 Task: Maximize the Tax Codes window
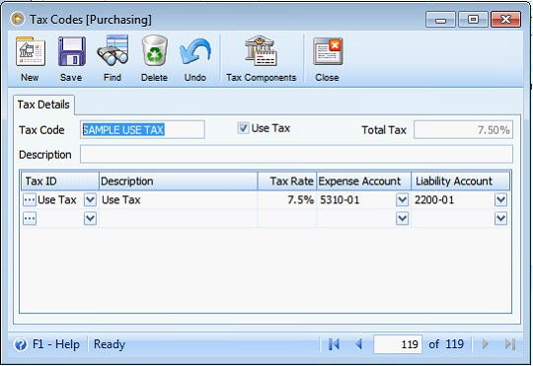click(x=473, y=20)
